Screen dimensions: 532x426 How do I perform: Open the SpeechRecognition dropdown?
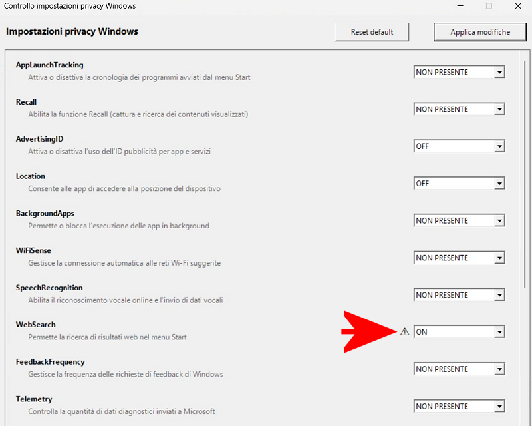pyautogui.click(x=459, y=295)
